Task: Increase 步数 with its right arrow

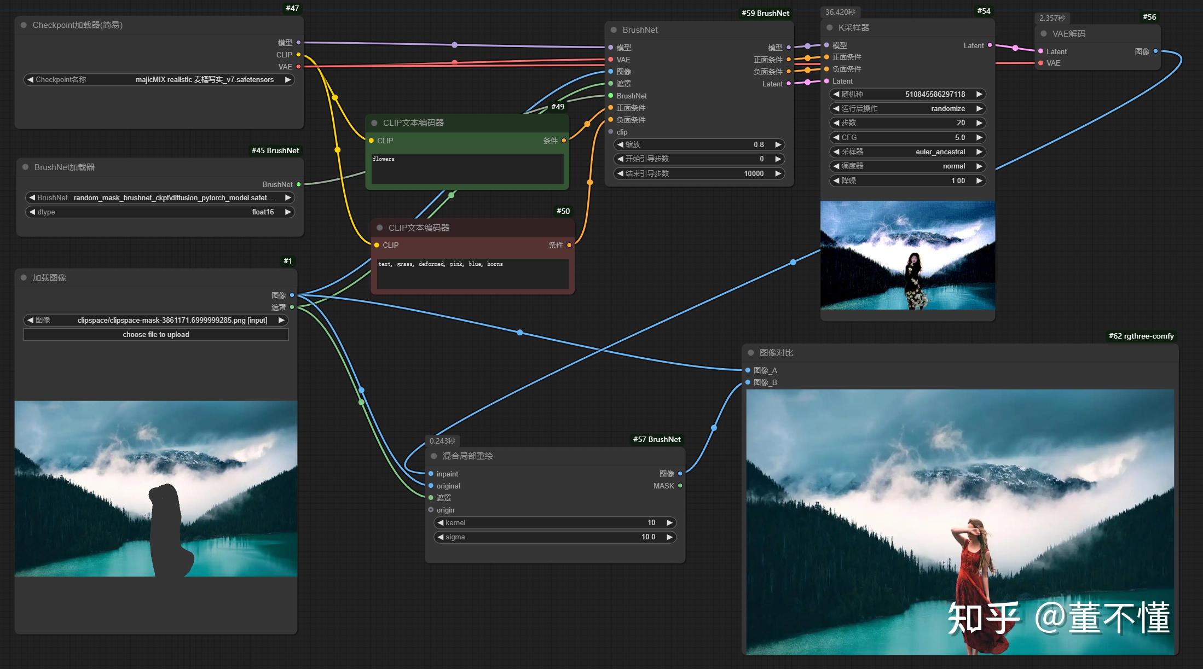Action: coord(979,123)
